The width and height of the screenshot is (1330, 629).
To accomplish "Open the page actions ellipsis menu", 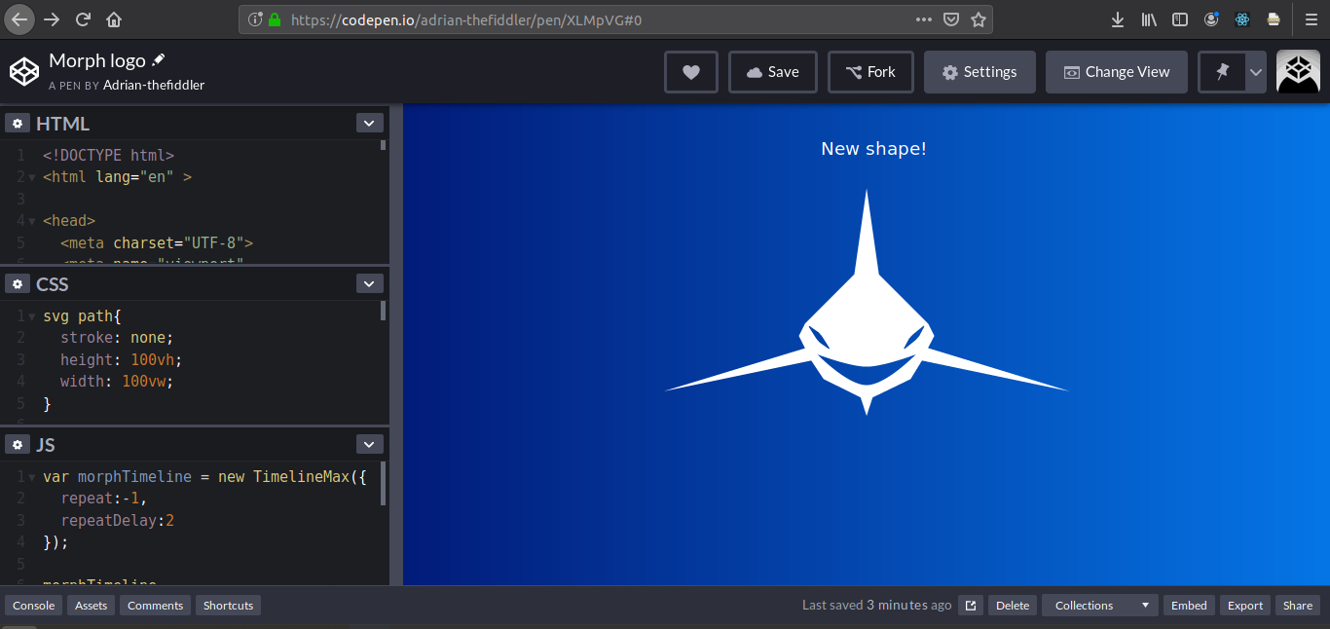I will click(x=923, y=18).
